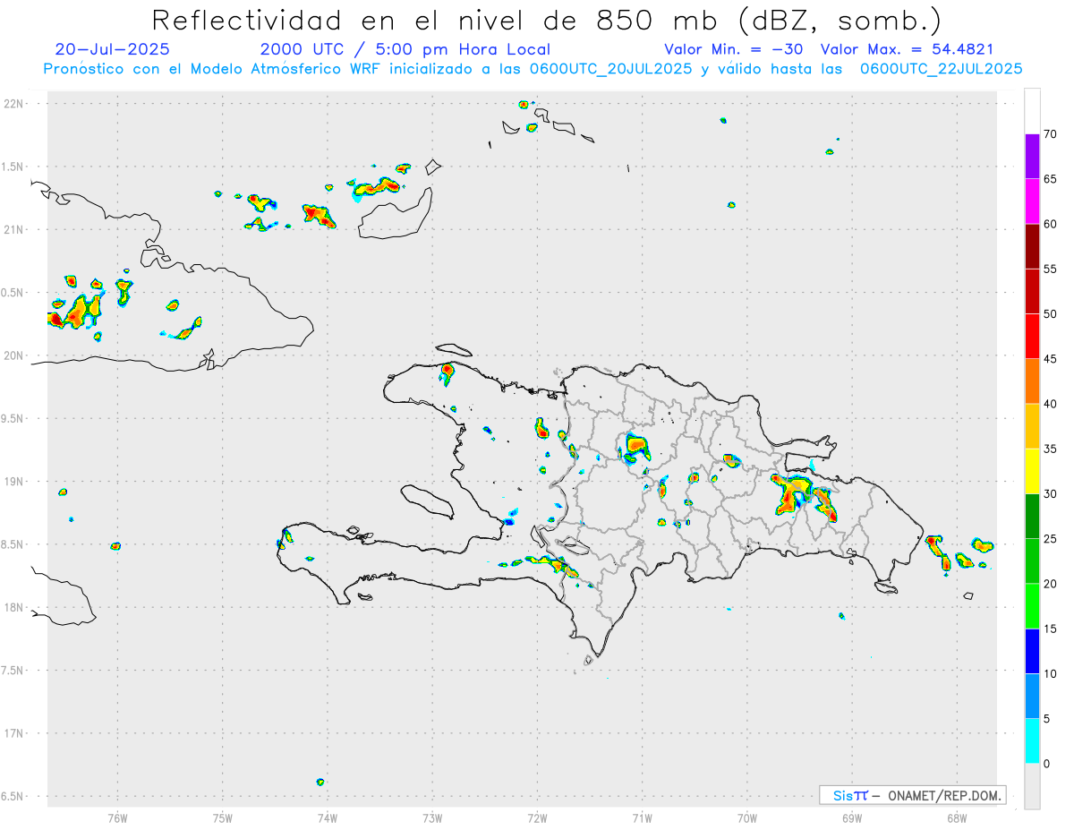This screenshot has width=1074, height=830.
Task: Select the date text "20-Jul-2025"
Action: [112, 50]
